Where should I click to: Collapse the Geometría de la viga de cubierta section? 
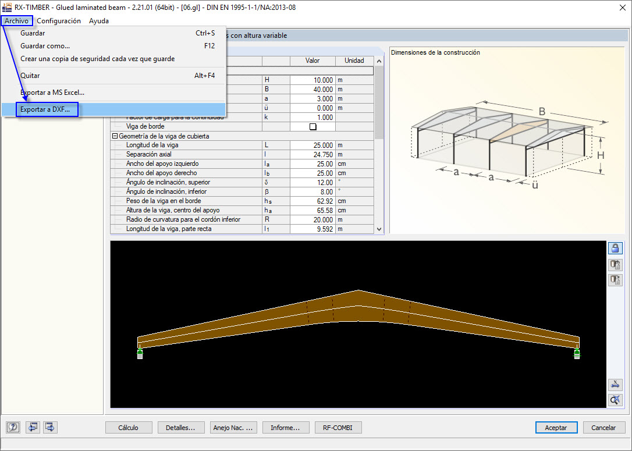[x=114, y=136]
